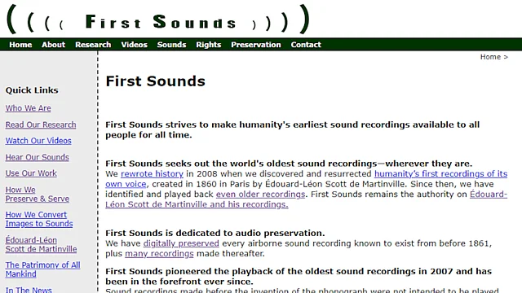Screen dimensions: 522x293
Task: Follow the Read Our Research link
Action: 41,125
